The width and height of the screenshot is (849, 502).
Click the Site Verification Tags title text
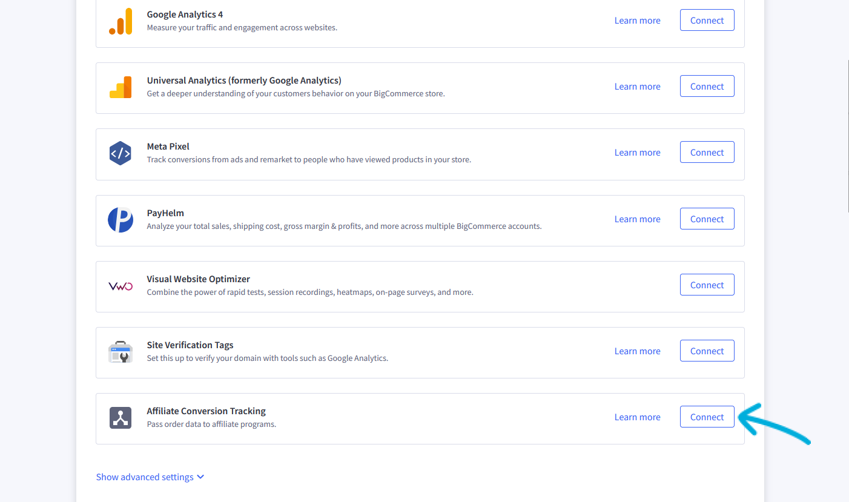point(190,345)
